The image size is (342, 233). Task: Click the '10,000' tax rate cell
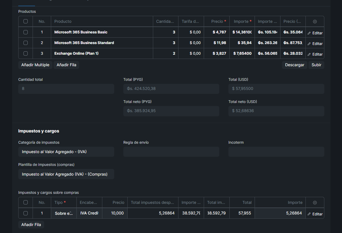point(115,213)
